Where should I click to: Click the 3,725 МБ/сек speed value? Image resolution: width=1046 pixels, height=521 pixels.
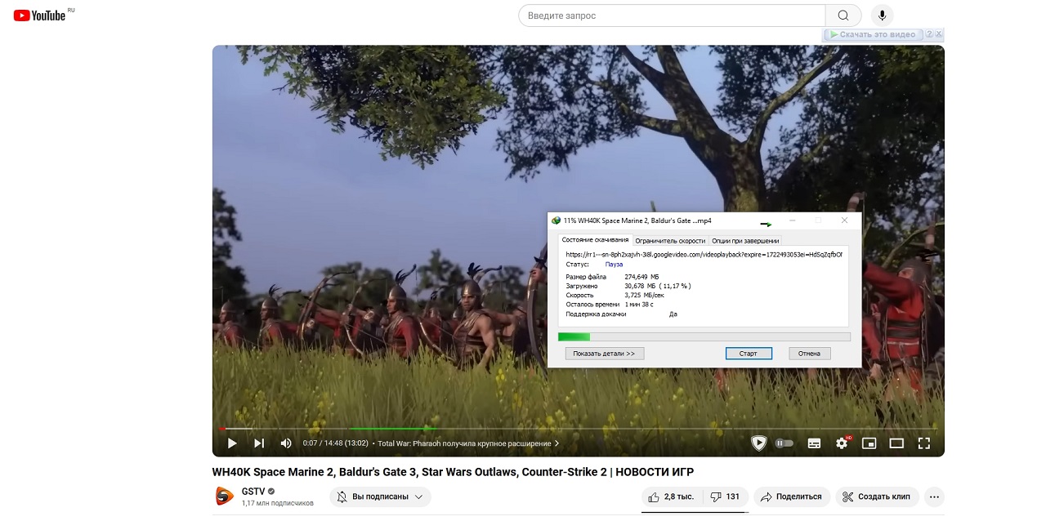643,295
